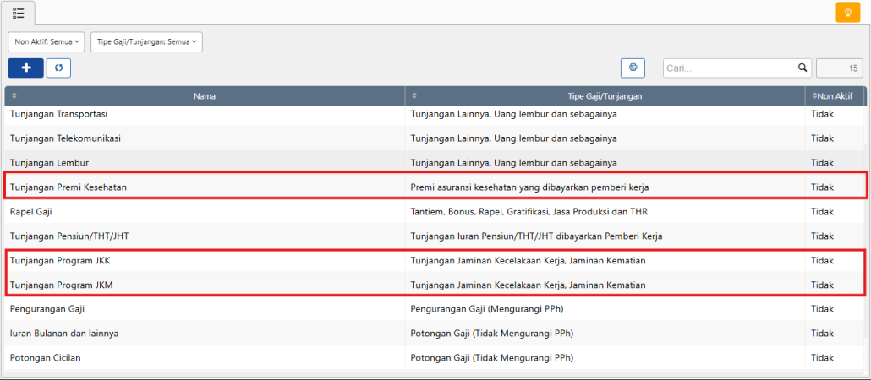Switch to the list view tab

click(x=19, y=13)
